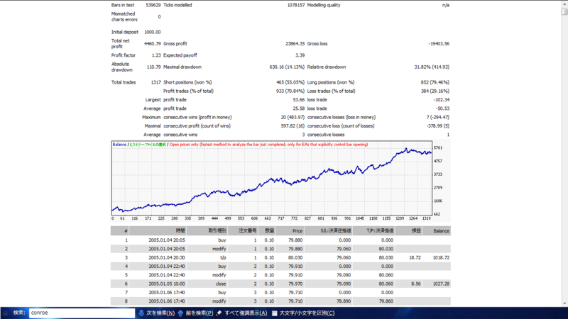The height and width of the screenshot is (319, 568).
Task: Click the '2005.01.05 10:00' time cell
Action: pos(167,284)
